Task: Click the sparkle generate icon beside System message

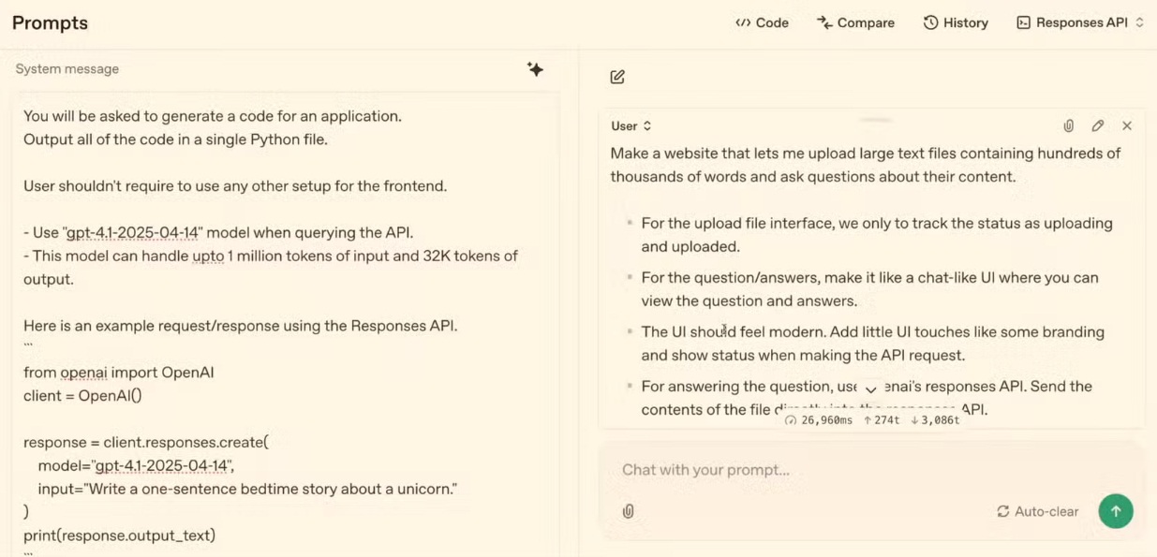Action: [535, 69]
